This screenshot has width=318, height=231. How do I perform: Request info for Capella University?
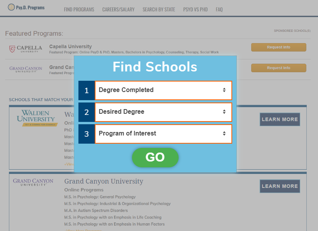tap(279, 47)
